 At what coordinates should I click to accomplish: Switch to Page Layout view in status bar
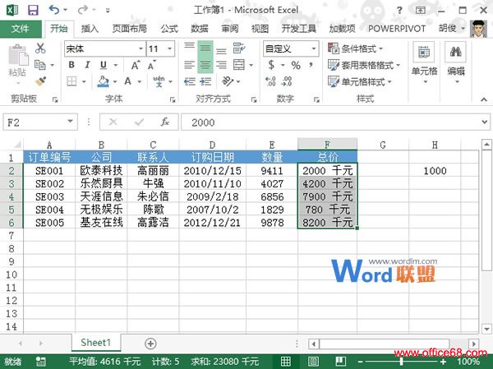pyautogui.click(x=313, y=361)
